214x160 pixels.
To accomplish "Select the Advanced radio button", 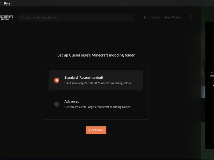I will pos(57,104).
